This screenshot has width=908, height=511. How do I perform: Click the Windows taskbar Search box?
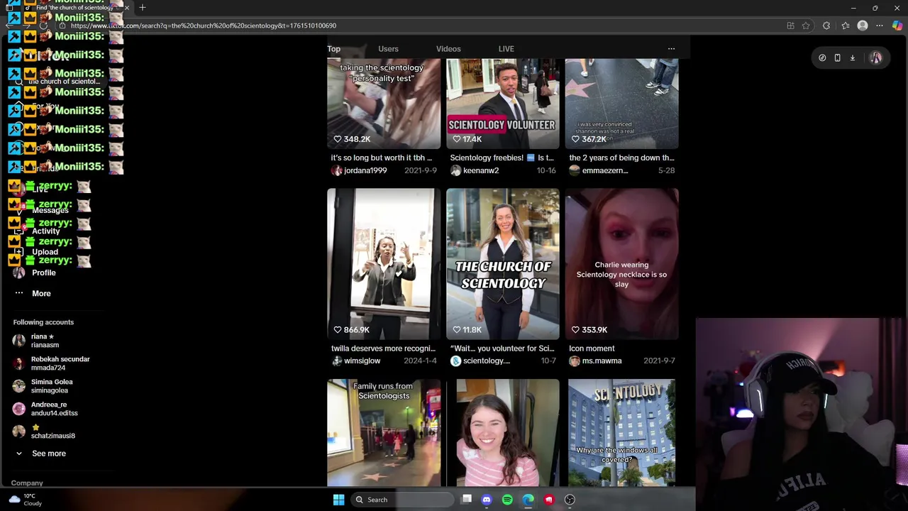404,500
